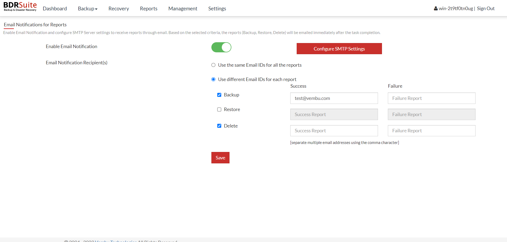This screenshot has width=507, height=242.
Task: Click Email Notifications for Reports heading
Action: pos(35,25)
